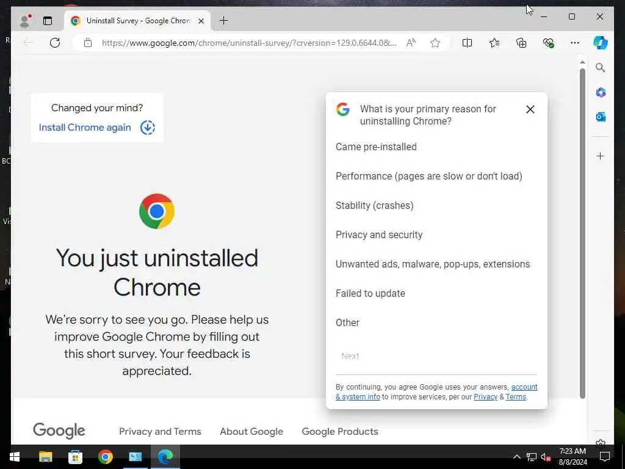Viewport: 625px width, 469px height.
Task: Select Came pre-installed reason
Action: (376, 147)
